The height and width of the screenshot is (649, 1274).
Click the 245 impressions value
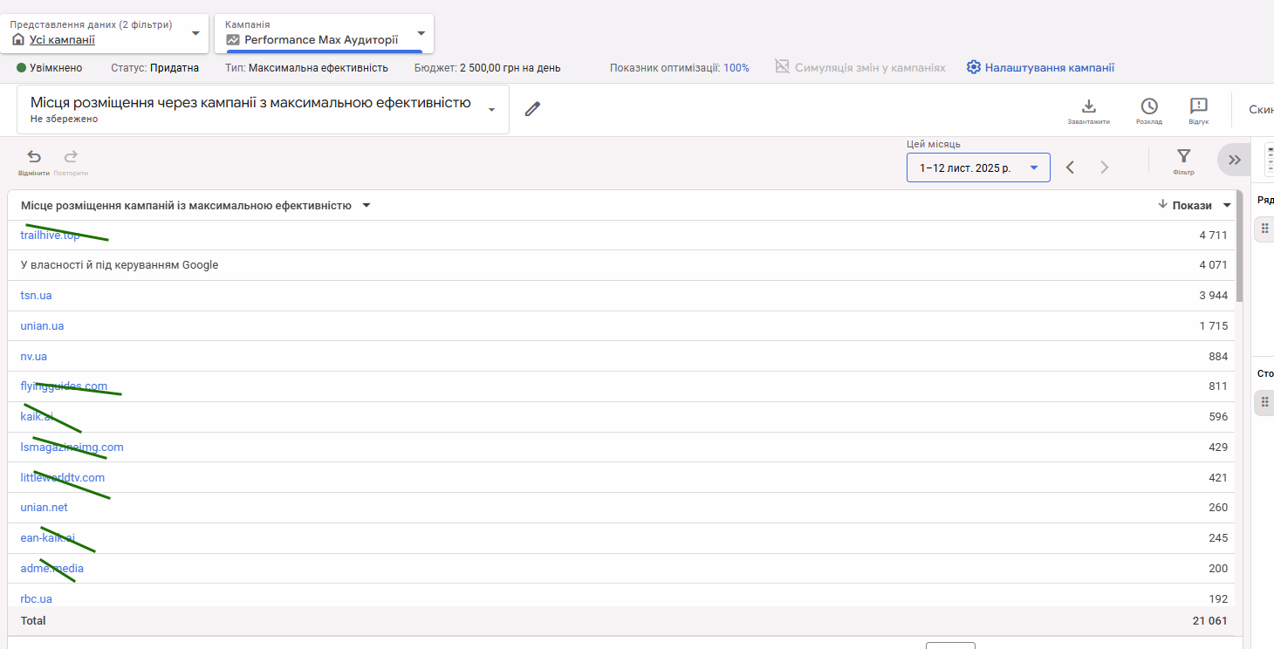click(x=1218, y=538)
